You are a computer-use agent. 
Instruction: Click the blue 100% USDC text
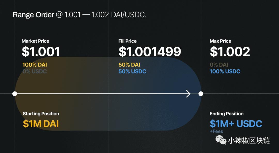pos(225,71)
